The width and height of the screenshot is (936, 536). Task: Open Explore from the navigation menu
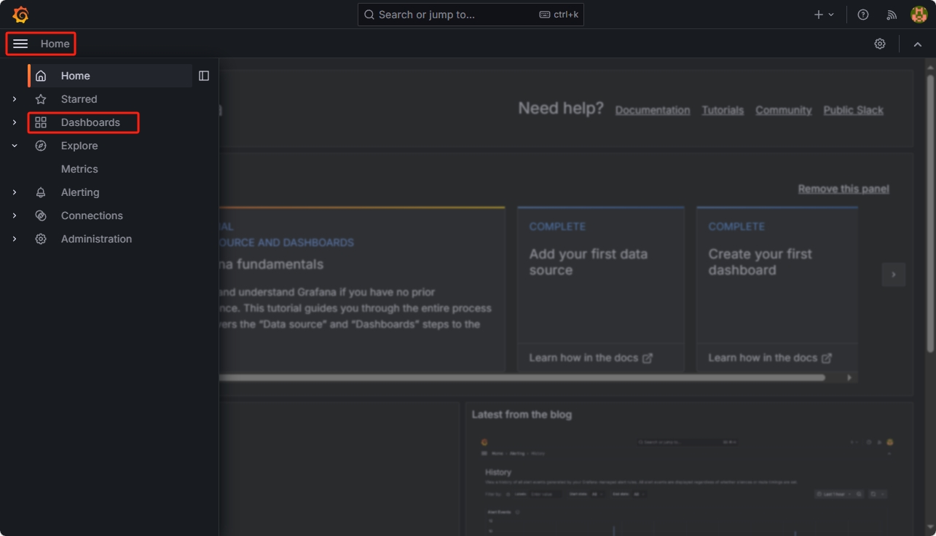(x=79, y=146)
